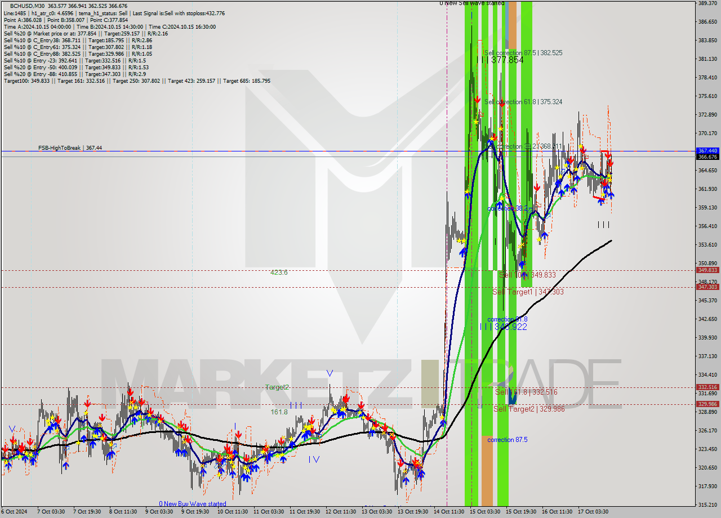Click the green 'Target2' label
Viewport: 721px width, 518px height.
(277, 387)
